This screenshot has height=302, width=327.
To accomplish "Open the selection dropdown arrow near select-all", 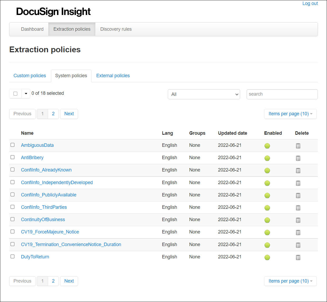I will tap(25, 93).
